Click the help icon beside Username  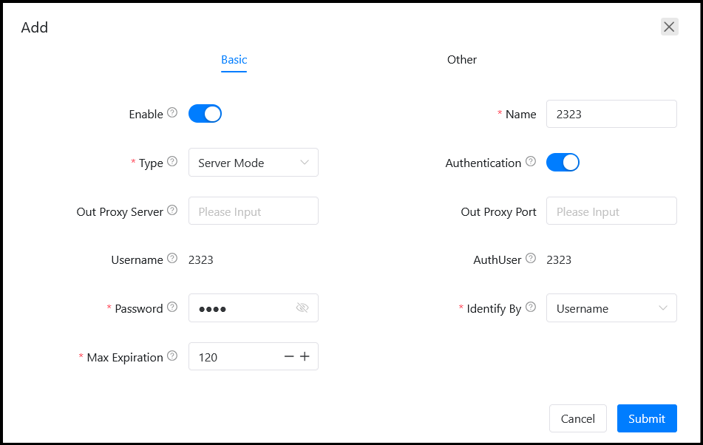172,258
